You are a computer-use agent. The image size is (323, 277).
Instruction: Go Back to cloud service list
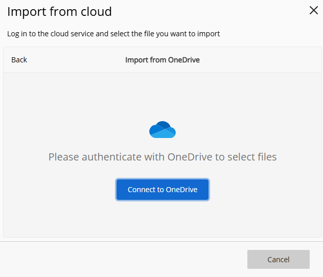(19, 60)
